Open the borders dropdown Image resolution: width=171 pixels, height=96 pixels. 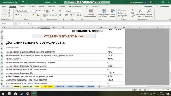30,15
